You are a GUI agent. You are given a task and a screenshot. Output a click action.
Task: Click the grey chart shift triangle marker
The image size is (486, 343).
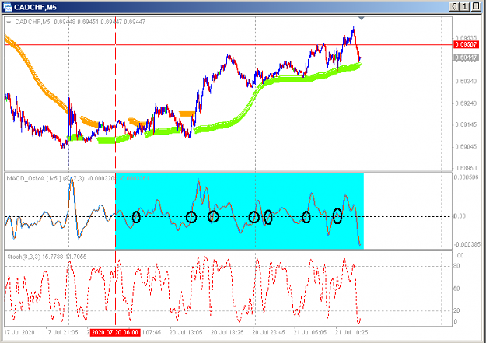coord(361,19)
